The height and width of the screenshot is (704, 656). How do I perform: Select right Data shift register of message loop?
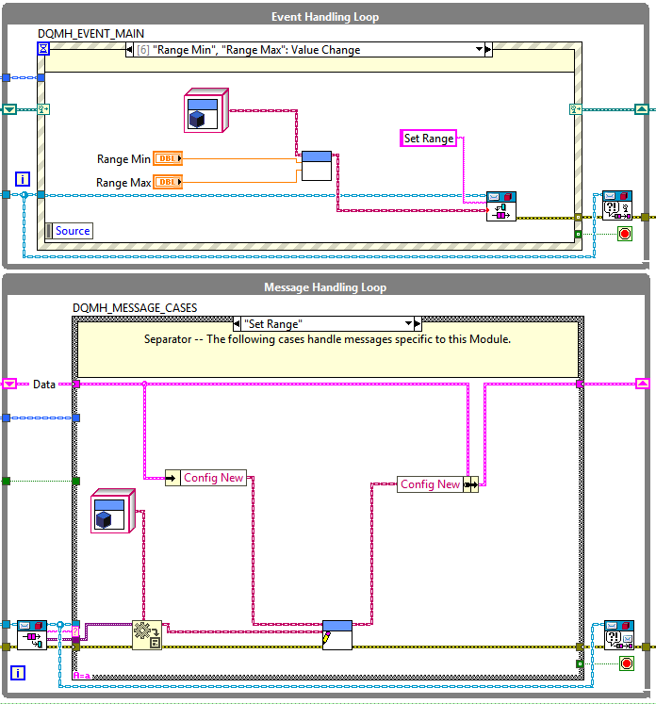tap(643, 384)
